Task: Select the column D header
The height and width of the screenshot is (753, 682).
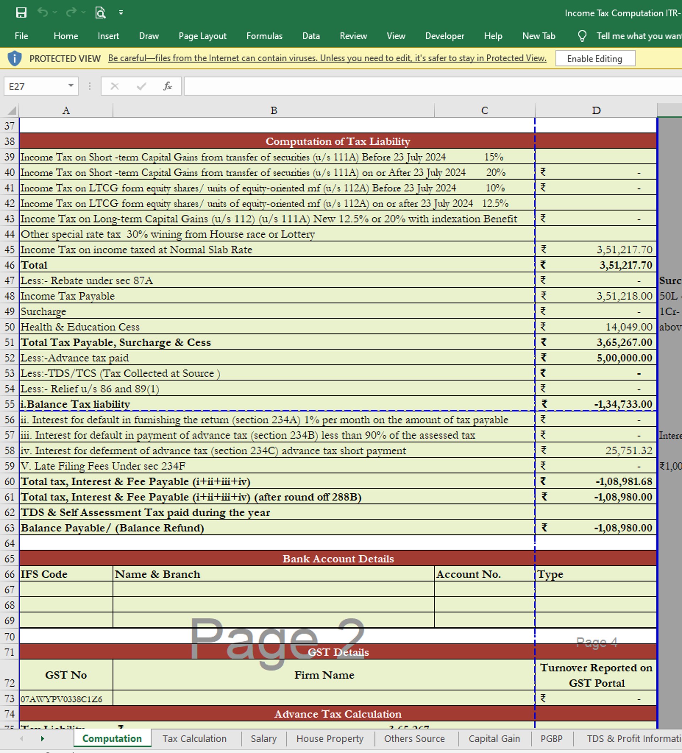Action: pos(596,111)
